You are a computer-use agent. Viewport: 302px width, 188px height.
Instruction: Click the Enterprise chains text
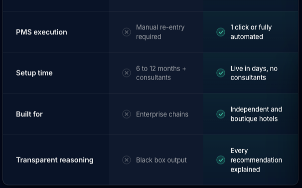[x=162, y=114]
